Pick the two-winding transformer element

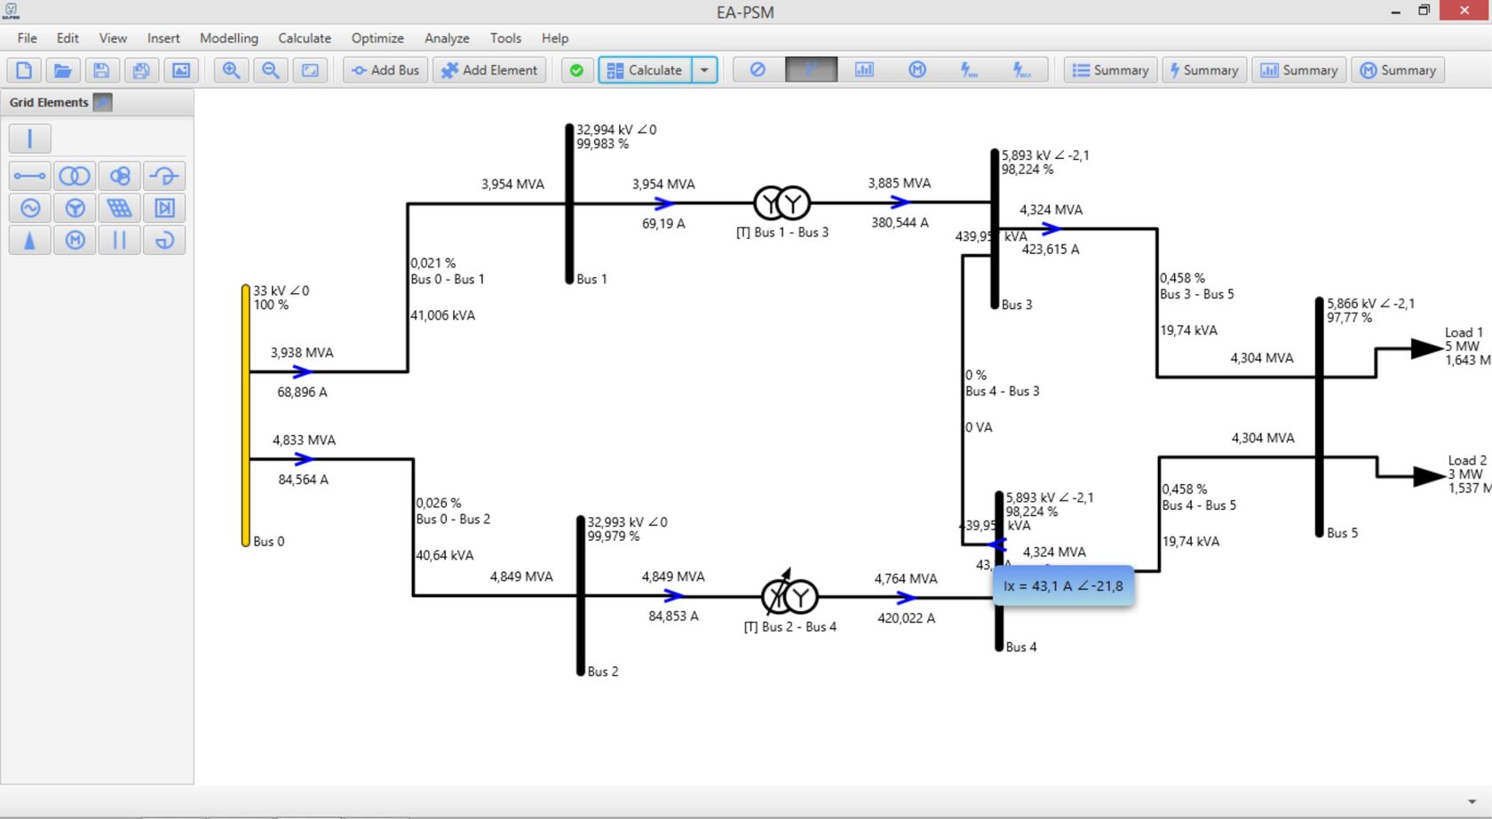click(x=75, y=176)
